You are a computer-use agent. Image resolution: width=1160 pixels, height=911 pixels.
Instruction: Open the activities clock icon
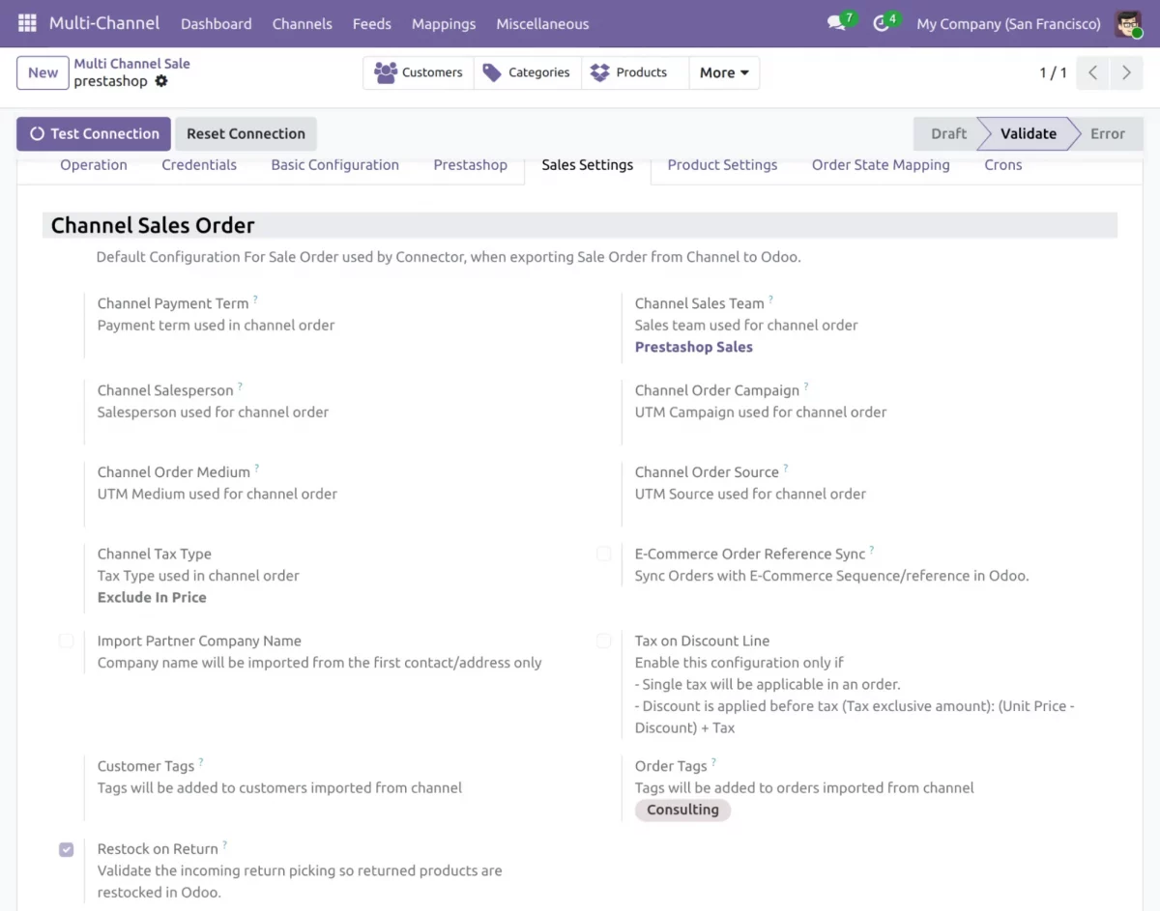[881, 23]
